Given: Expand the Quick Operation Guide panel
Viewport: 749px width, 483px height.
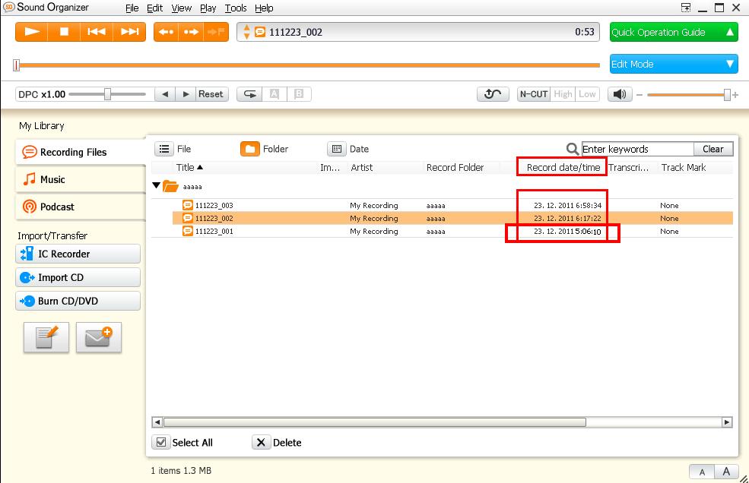Looking at the screenshot, I should pos(674,32).
